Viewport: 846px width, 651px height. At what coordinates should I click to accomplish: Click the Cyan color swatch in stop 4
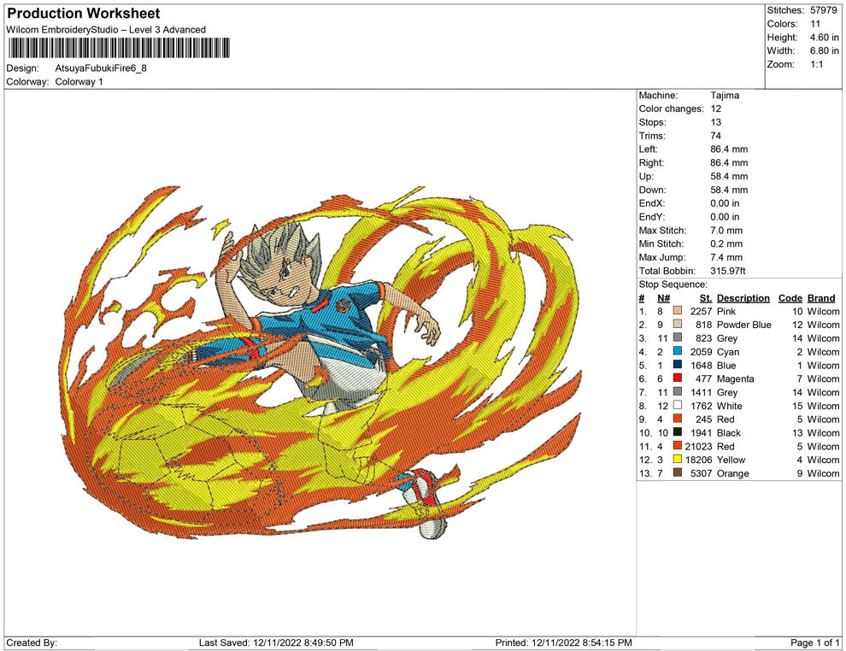click(678, 351)
